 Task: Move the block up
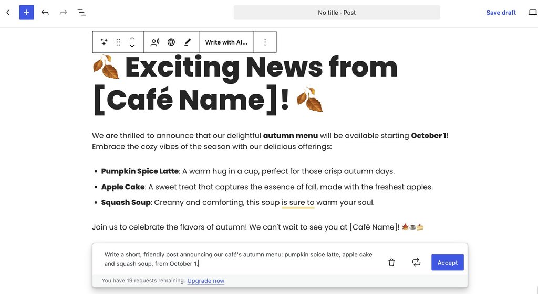pyautogui.click(x=132, y=38)
